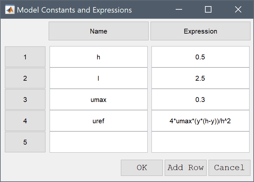Click row 4 header button
254x182 pixels.
(25, 121)
